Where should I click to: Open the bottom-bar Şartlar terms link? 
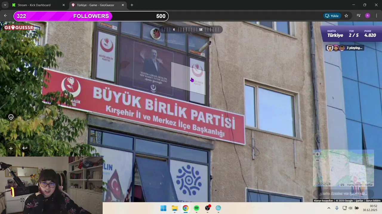(x=359, y=201)
